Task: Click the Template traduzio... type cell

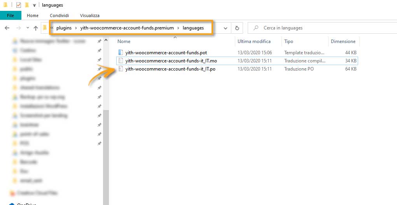Action: click(304, 53)
